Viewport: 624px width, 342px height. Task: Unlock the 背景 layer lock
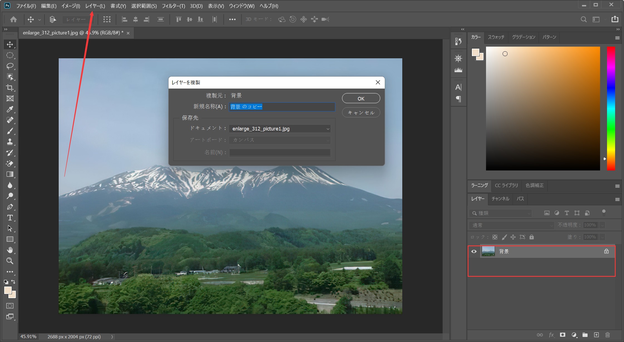[606, 251]
